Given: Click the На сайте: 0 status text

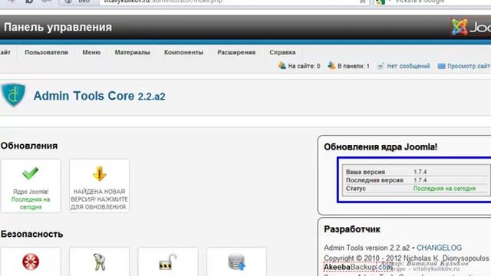Looking at the screenshot, I should click(x=304, y=66).
